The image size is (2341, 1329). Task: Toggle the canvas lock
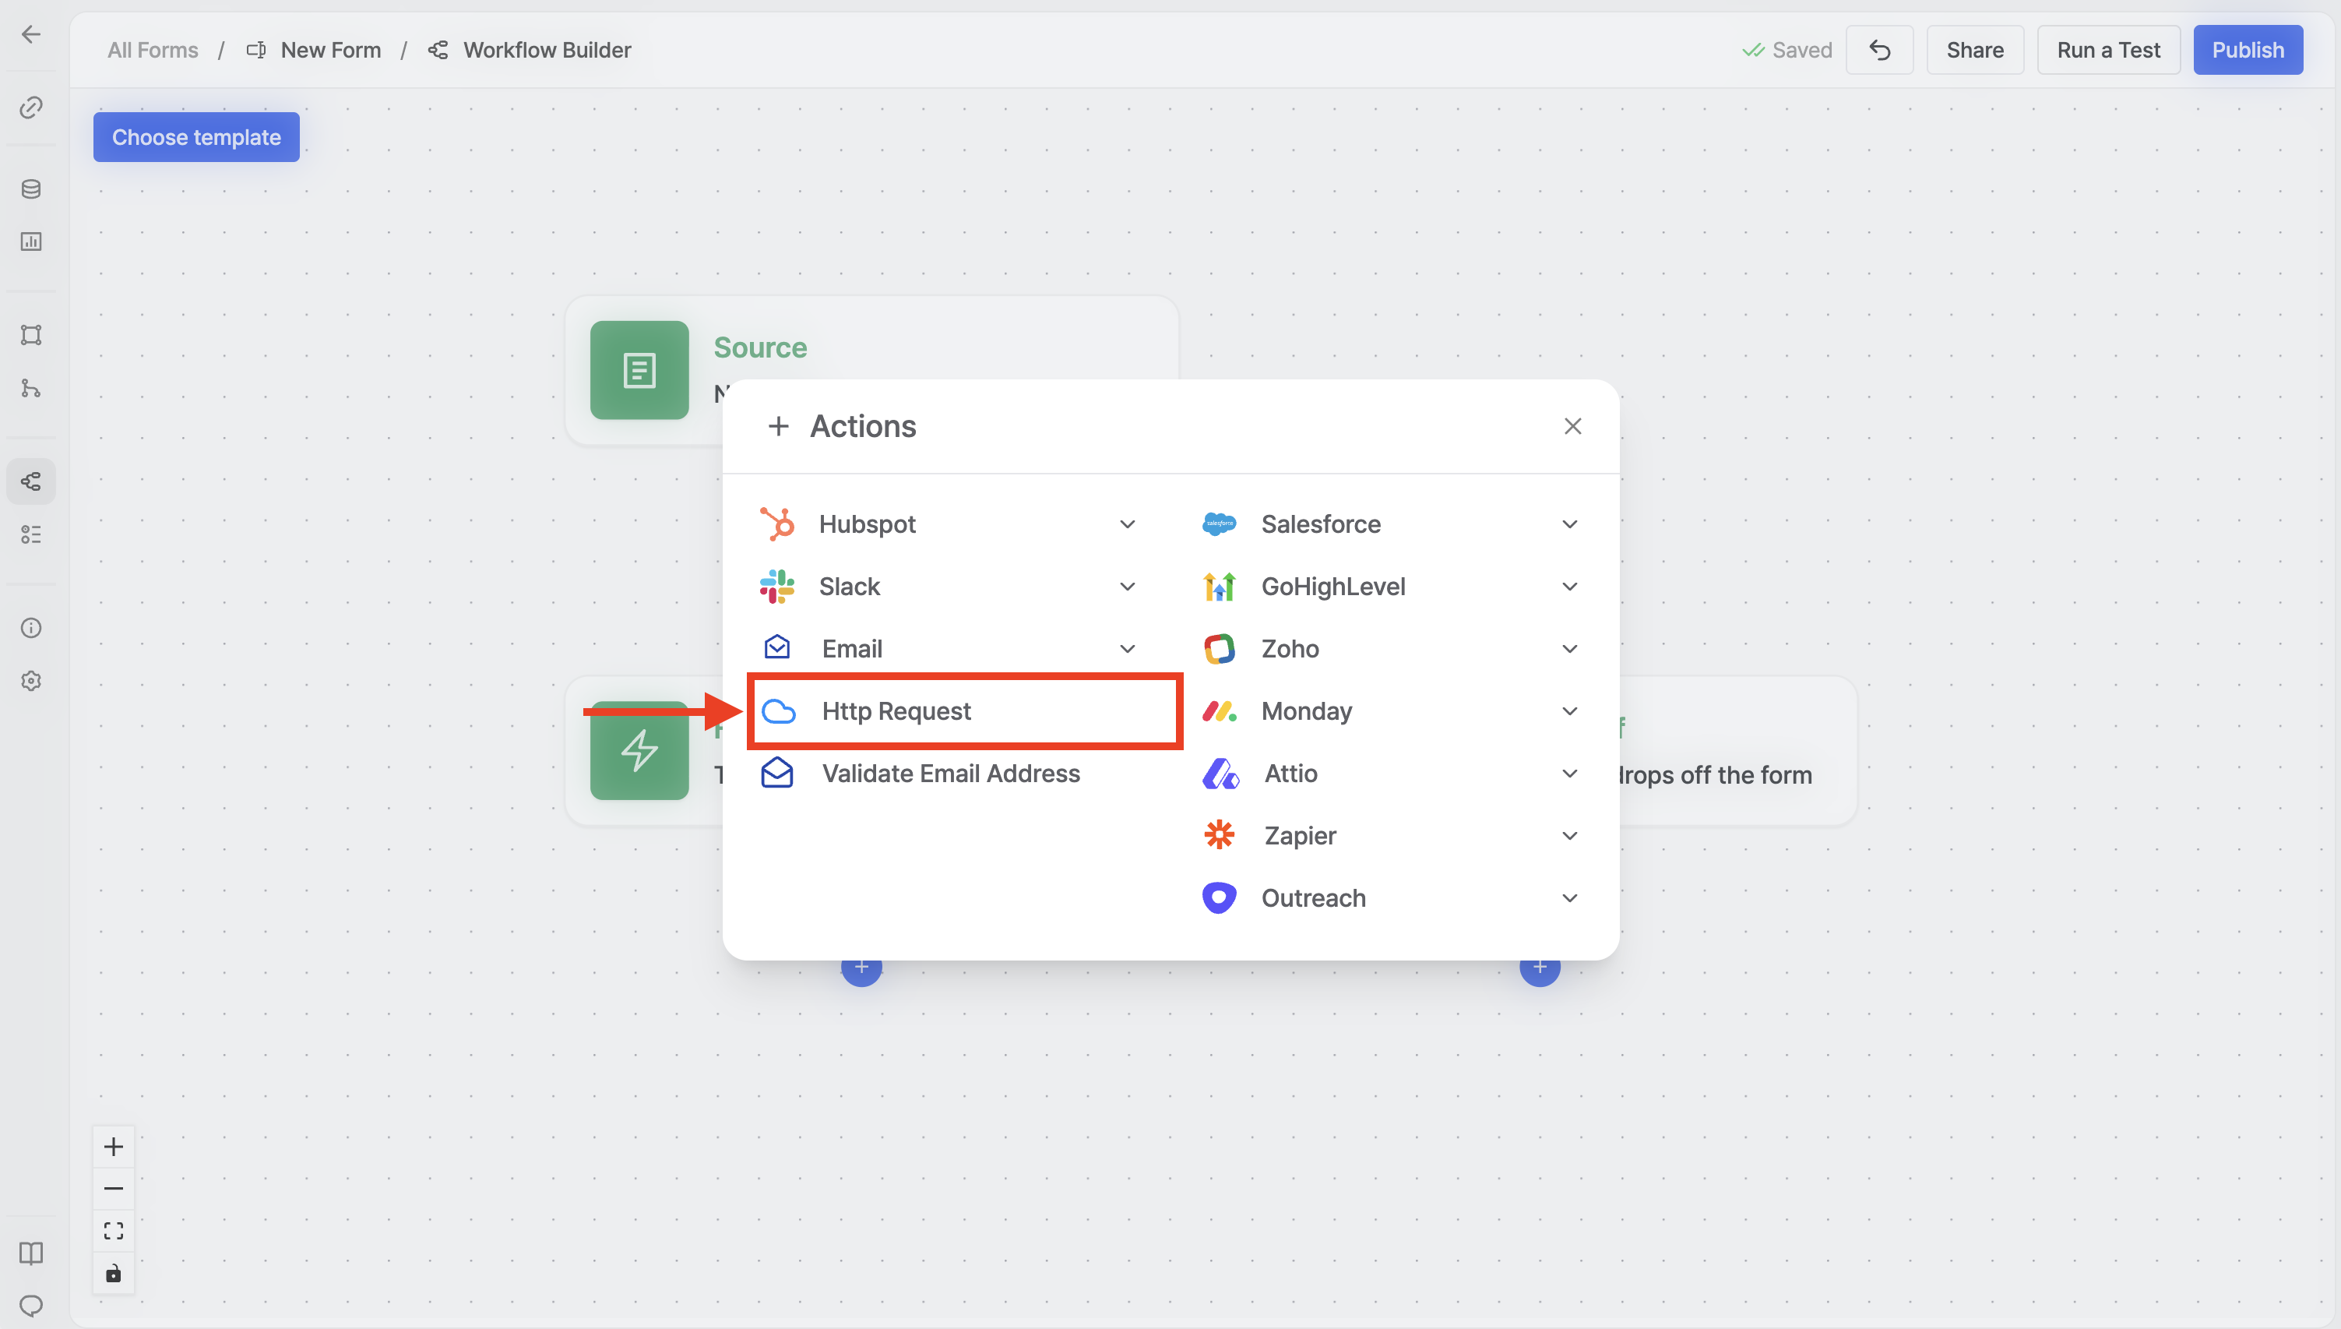pos(113,1274)
